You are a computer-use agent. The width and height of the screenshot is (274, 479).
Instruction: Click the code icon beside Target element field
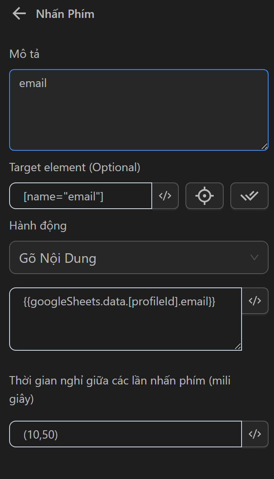tap(165, 196)
